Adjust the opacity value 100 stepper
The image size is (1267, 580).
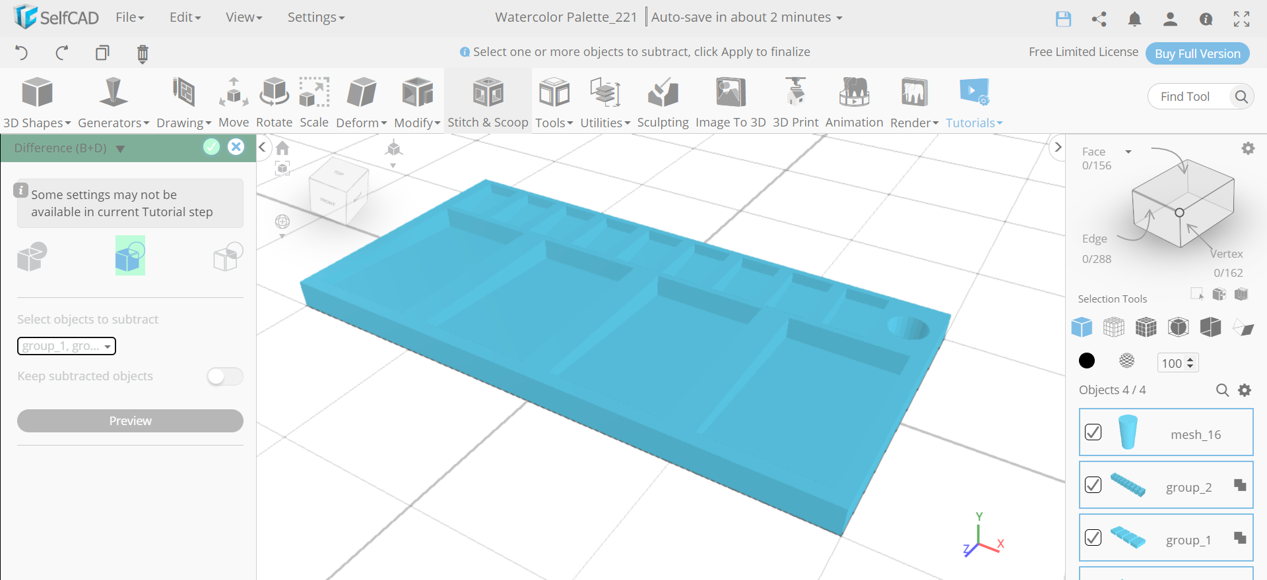[1190, 363]
